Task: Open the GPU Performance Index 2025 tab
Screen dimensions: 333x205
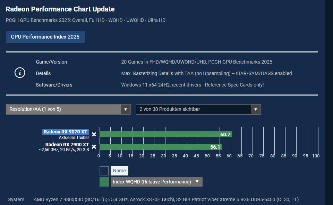Action: pos(45,37)
